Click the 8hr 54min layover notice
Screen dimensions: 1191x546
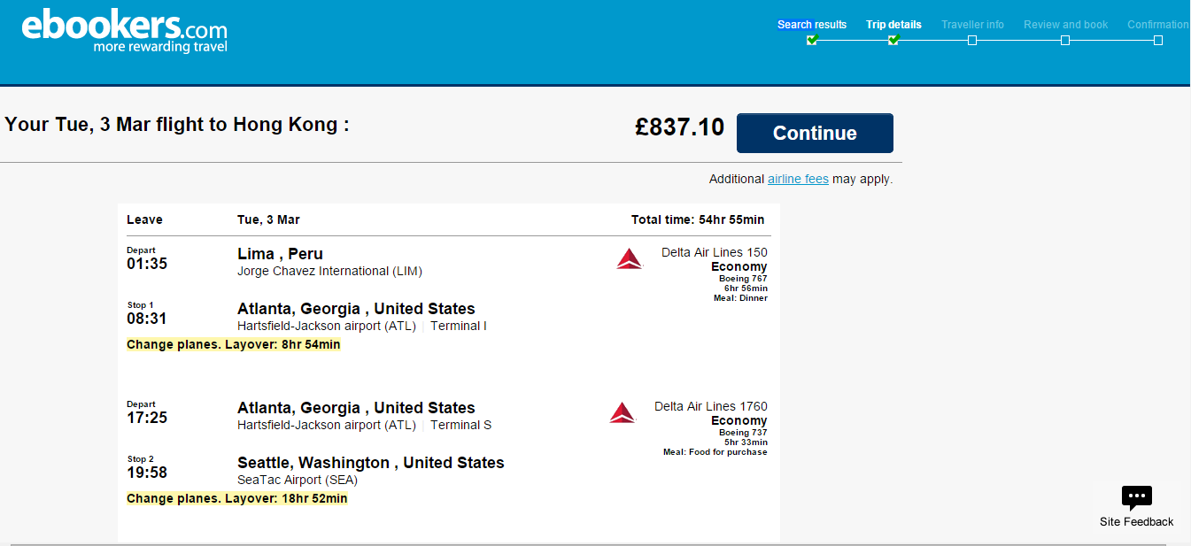[x=234, y=344]
